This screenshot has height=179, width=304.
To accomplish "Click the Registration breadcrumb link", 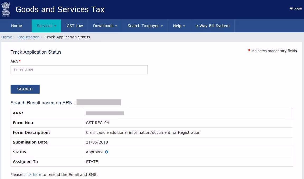I will (x=28, y=37).
